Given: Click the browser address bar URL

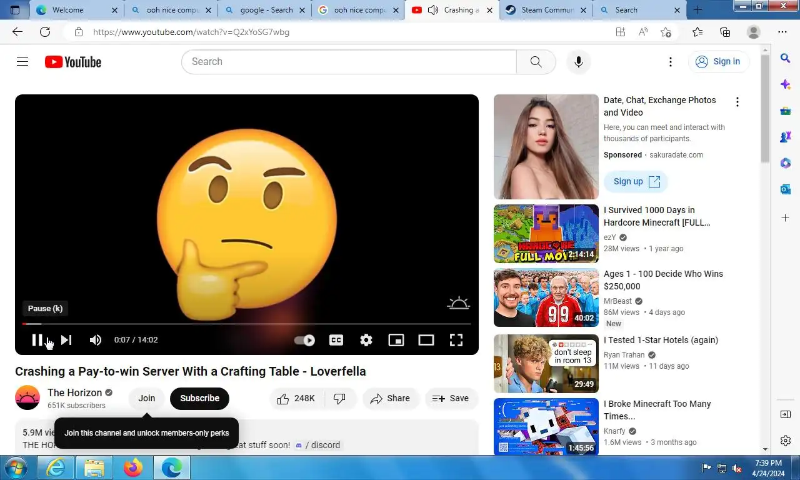Looking at the screenshot, I should pos(191,32).
